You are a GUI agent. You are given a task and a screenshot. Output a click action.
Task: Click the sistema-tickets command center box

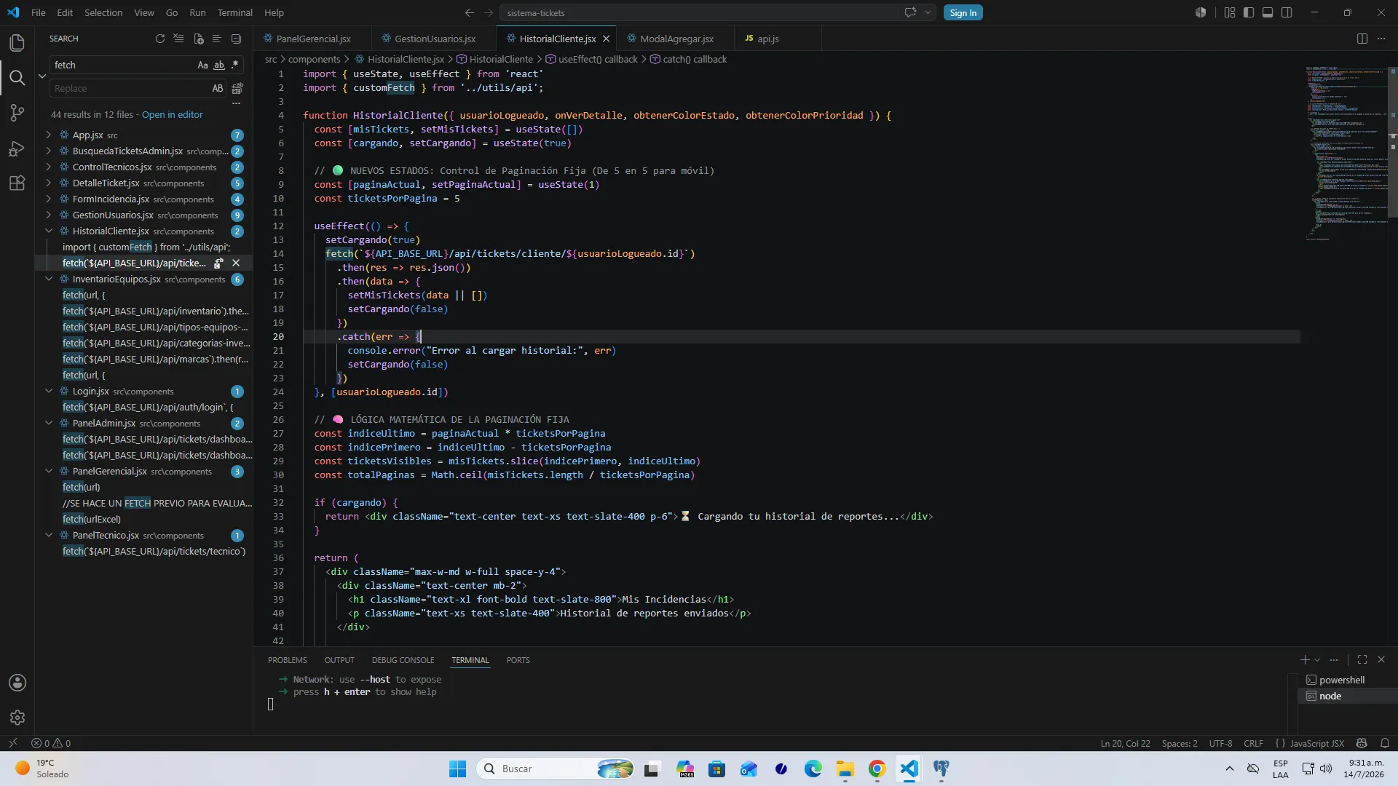click(x=699, y=12)
